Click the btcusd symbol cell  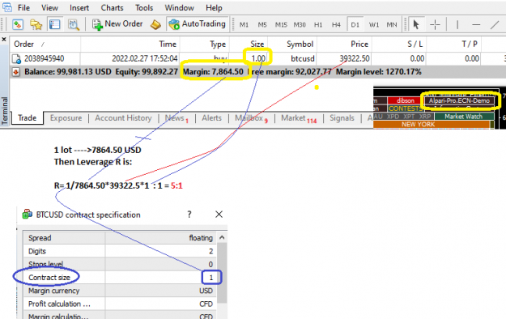coord(302,58)
